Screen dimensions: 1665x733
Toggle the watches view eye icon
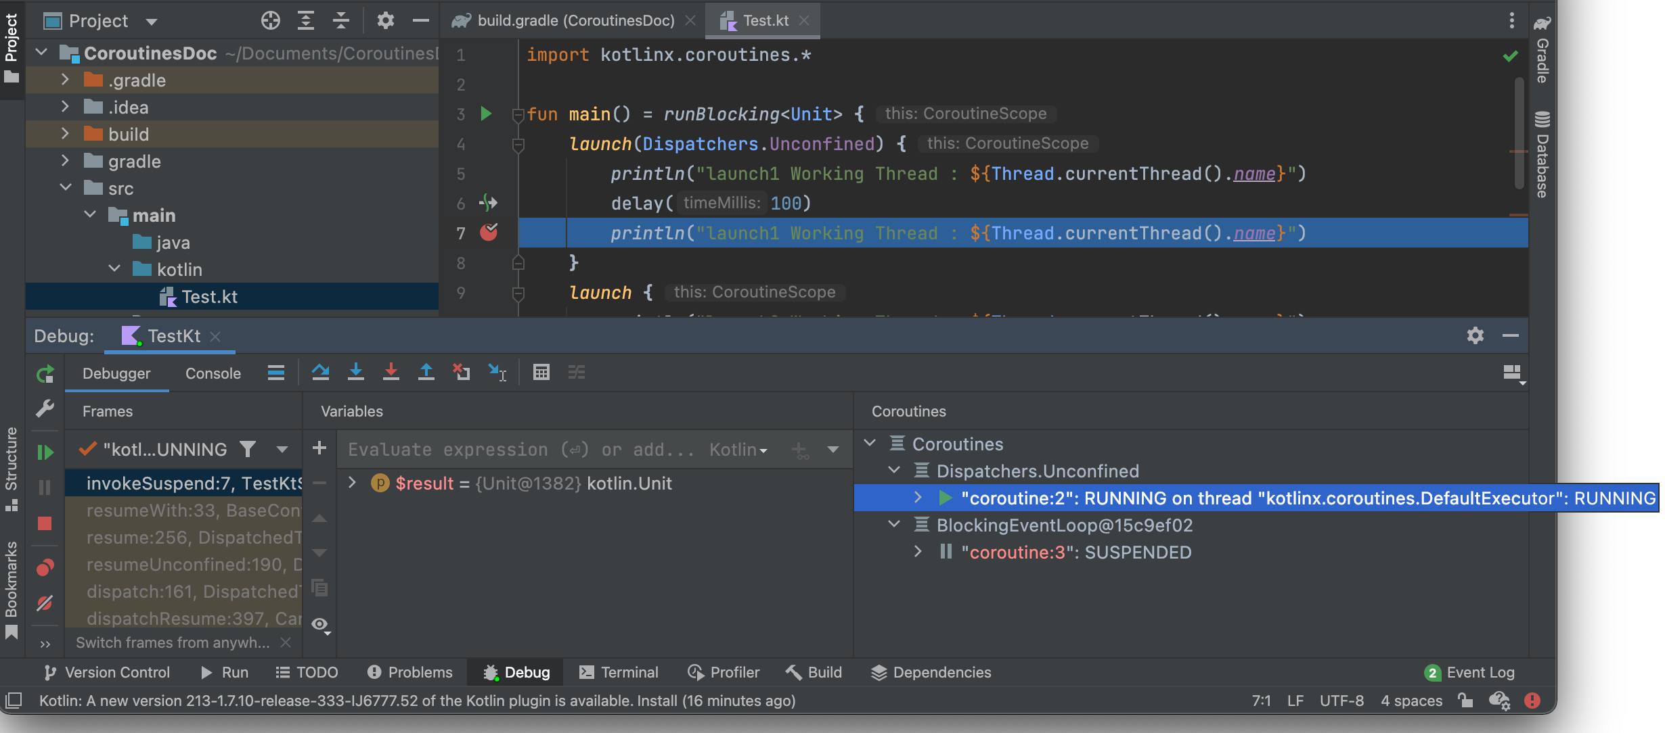(x=319, y=624)
